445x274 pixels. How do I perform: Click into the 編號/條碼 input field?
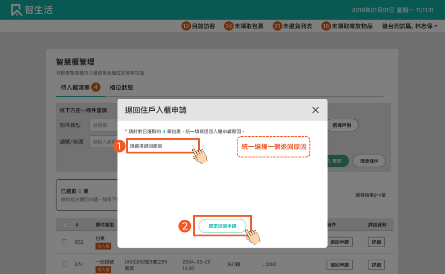[x=103, y=142]
